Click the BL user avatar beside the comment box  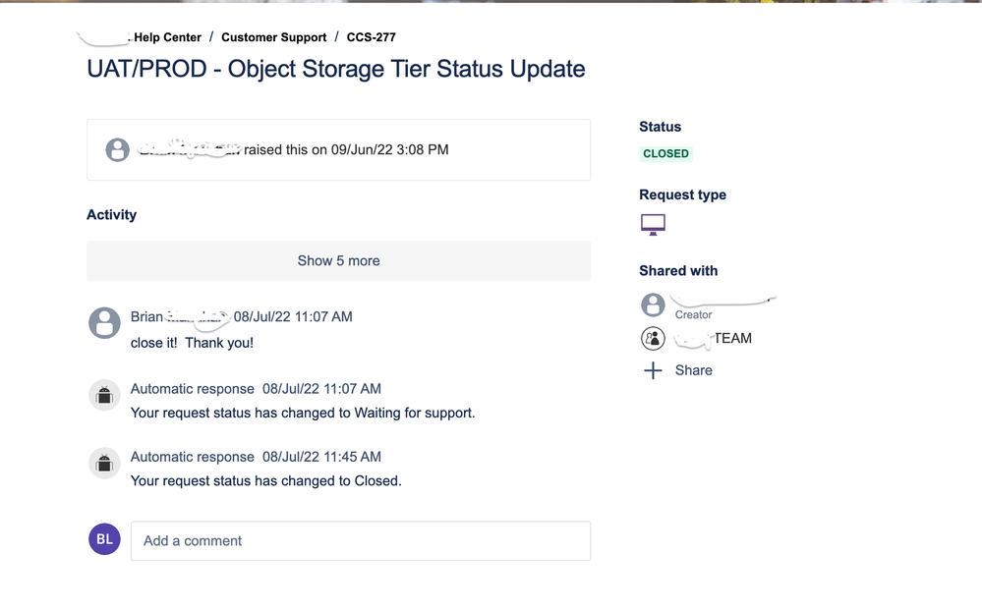[x=104, y=539]
